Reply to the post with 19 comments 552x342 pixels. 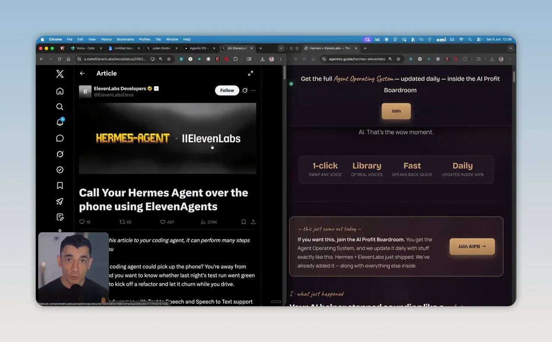85,222
